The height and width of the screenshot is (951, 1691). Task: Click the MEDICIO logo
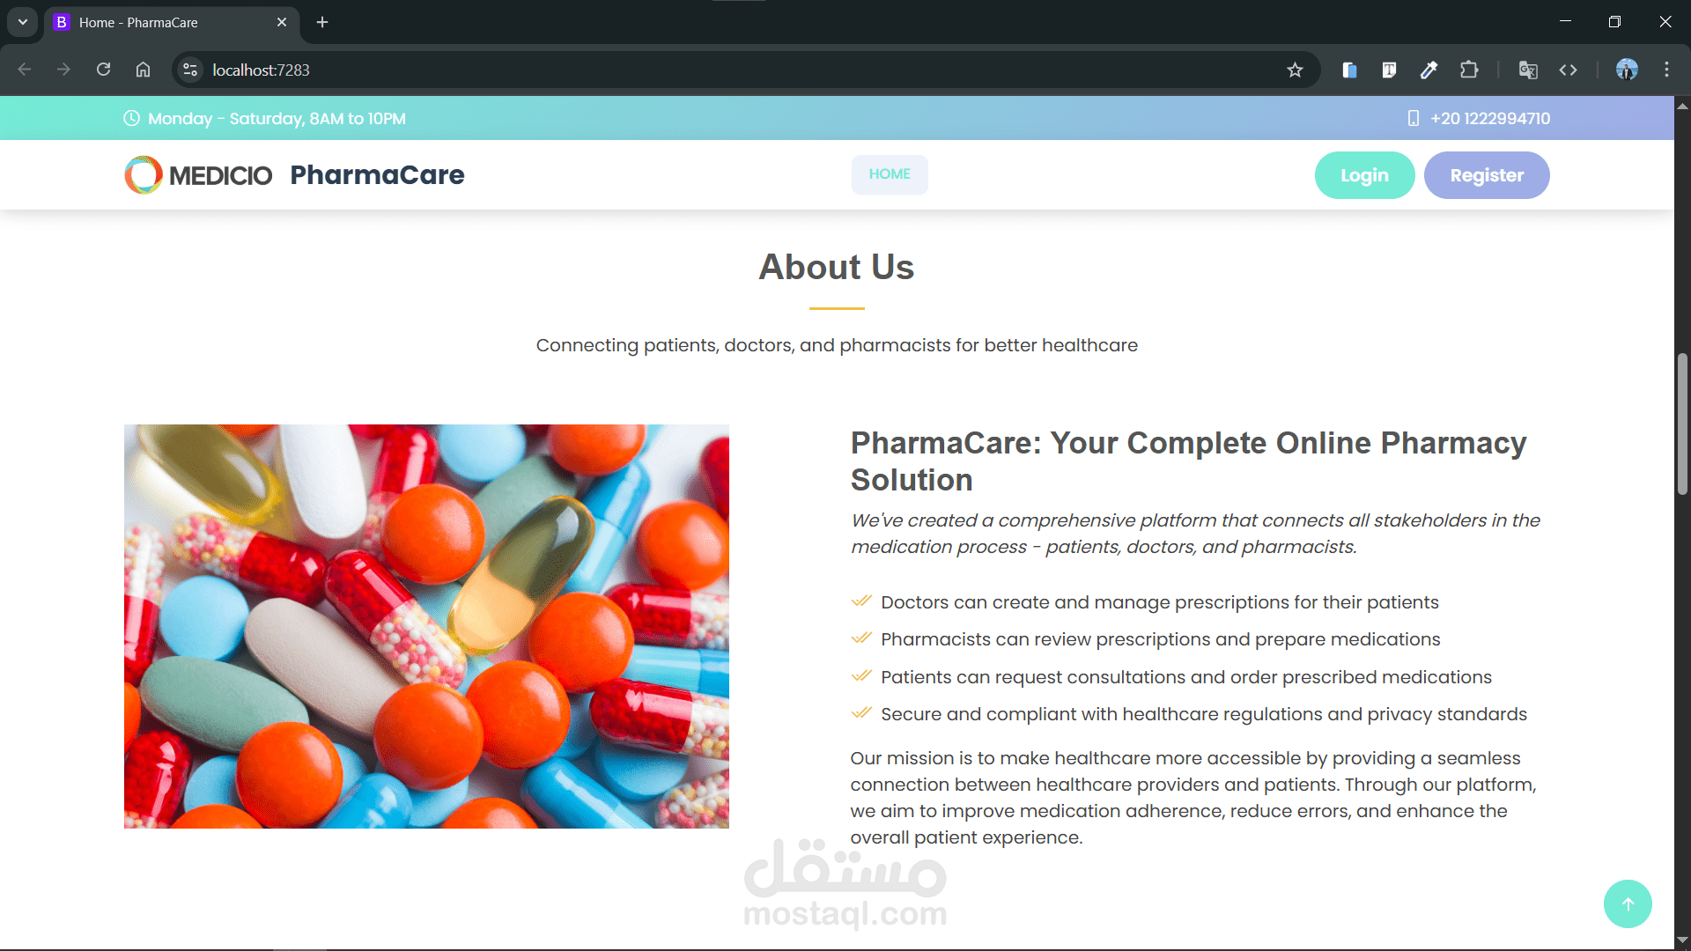click(198, 174)
